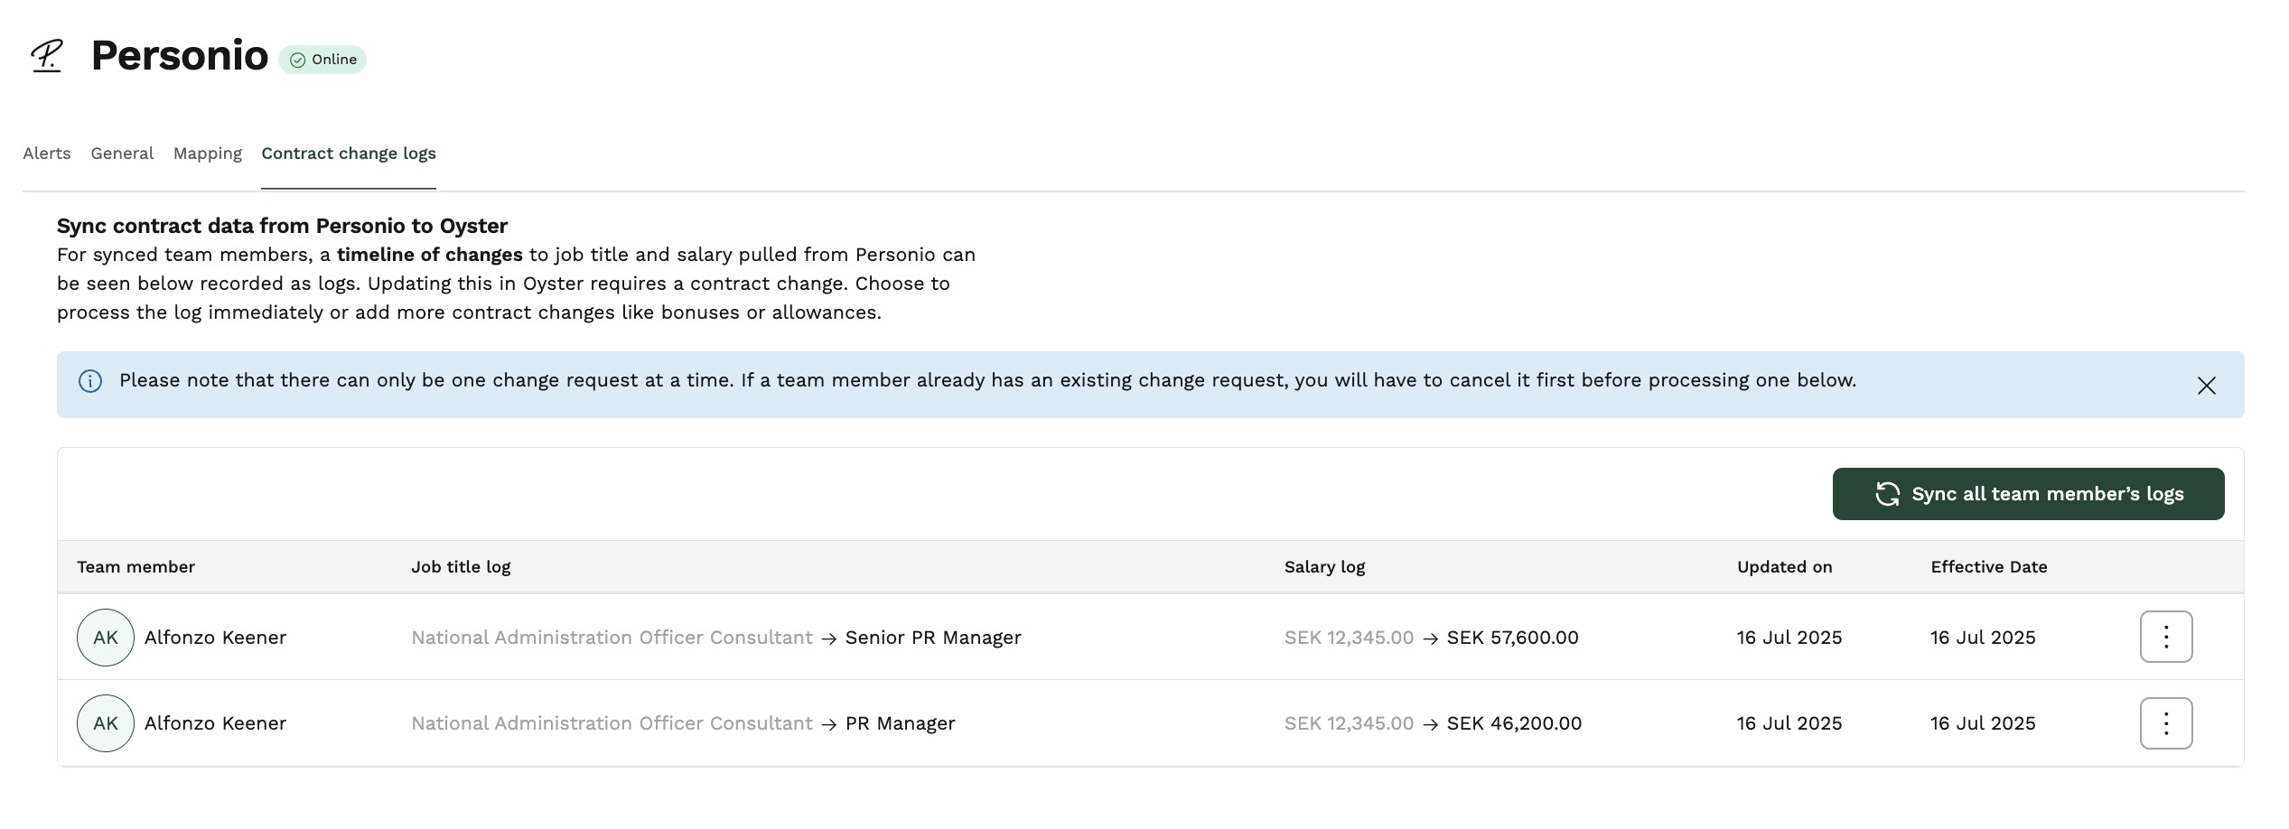Click the Job title log column header
Viewport: 2289px width, 829px height.
(x=461, y=567)
